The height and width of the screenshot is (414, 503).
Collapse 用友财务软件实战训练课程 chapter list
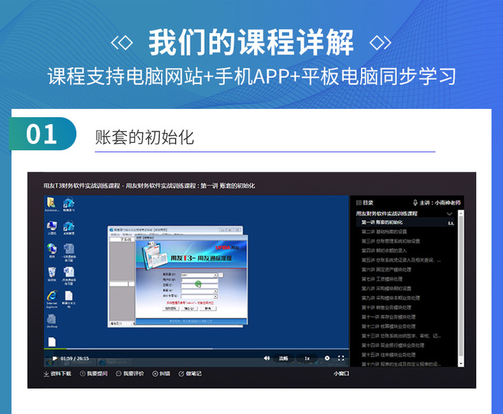(449, 214)
